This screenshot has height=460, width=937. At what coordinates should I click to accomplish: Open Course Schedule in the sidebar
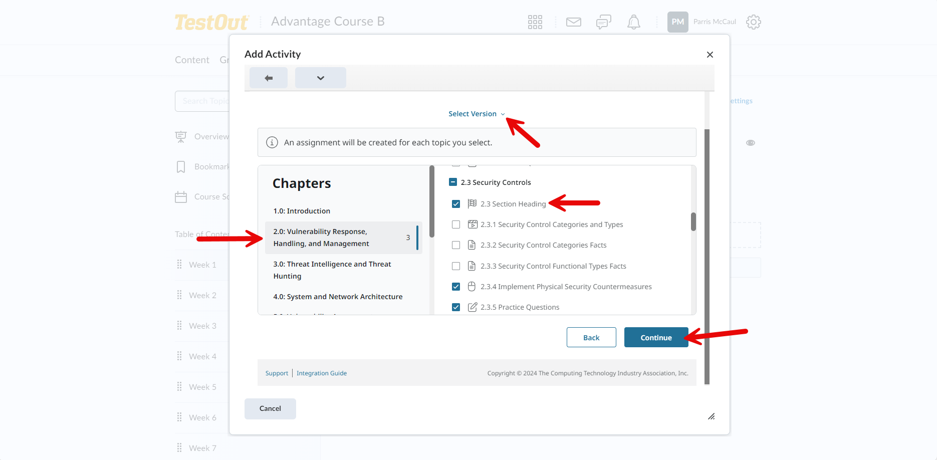211,197
